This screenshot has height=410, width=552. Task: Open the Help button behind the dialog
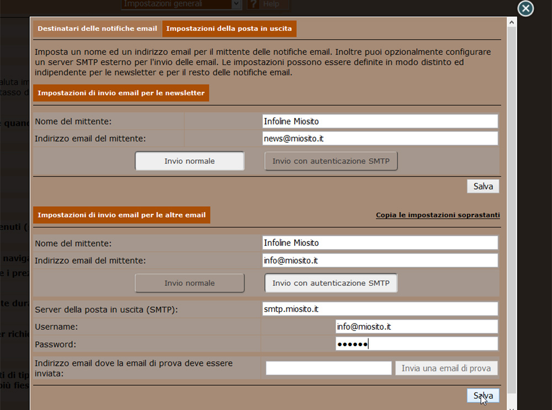tap(268, 4)
